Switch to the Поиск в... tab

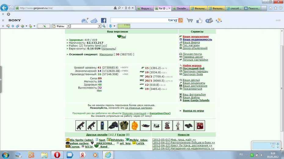[253, 8]
